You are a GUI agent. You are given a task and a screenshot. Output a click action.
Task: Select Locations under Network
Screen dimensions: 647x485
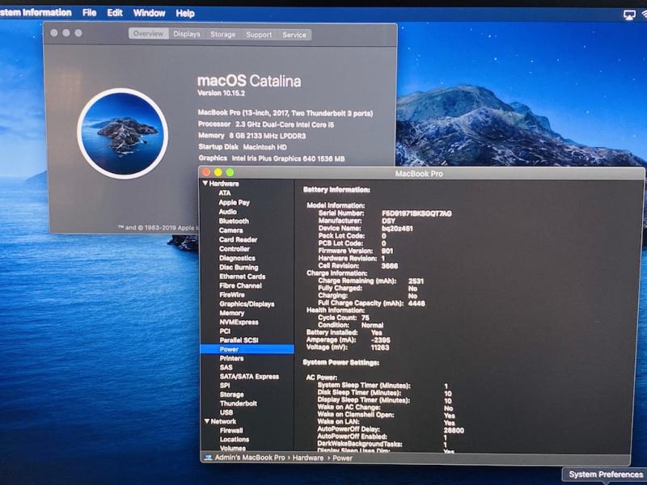pyautogui.click(x=235, y=439)
